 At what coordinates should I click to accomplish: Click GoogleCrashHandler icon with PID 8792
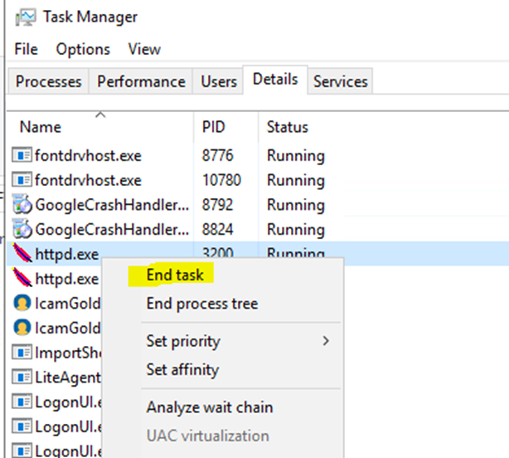click(x=22, y=204)
